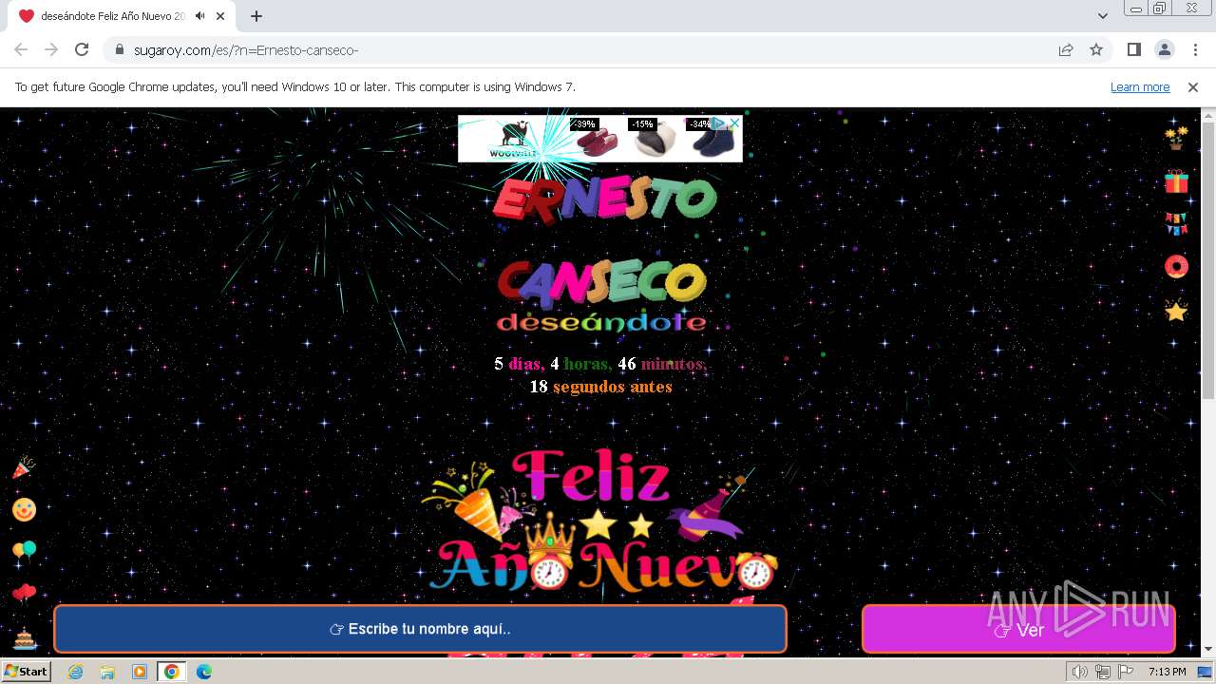Open Windows Media Player from taskbar
The image size is (1216, 684).
coord(140,672)
